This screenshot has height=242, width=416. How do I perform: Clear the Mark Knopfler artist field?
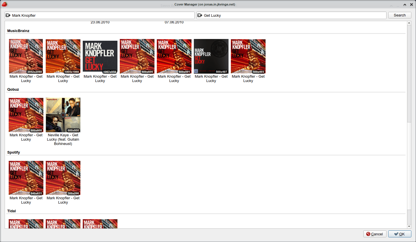pyautogui.click(x=8, y=15)
